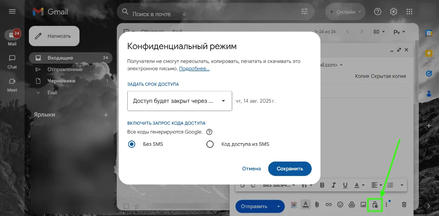Open the Mail section in the left rail
Viewport: 439px width, 216px height.
12,38
